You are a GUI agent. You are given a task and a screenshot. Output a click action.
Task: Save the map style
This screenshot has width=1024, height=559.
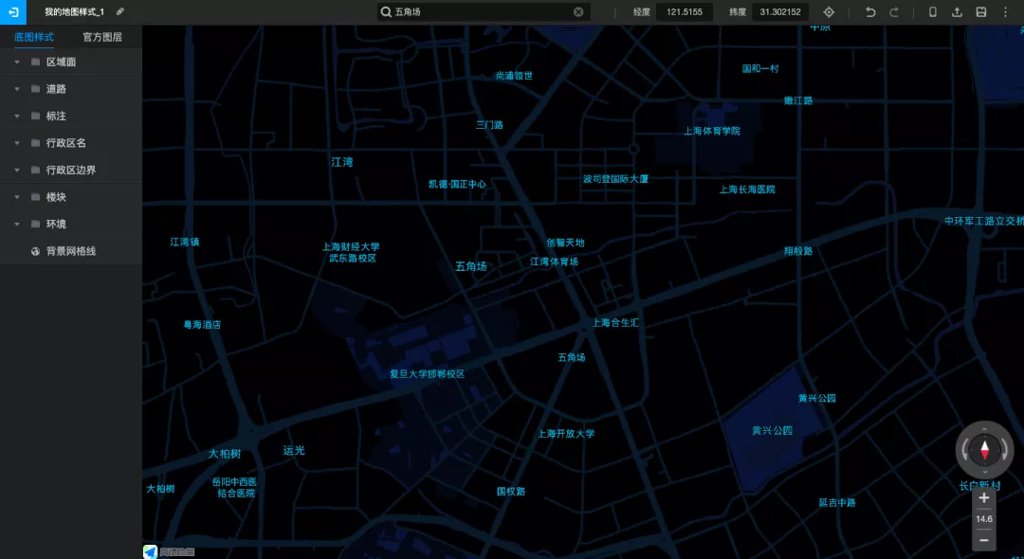click(x=981, y=11)
